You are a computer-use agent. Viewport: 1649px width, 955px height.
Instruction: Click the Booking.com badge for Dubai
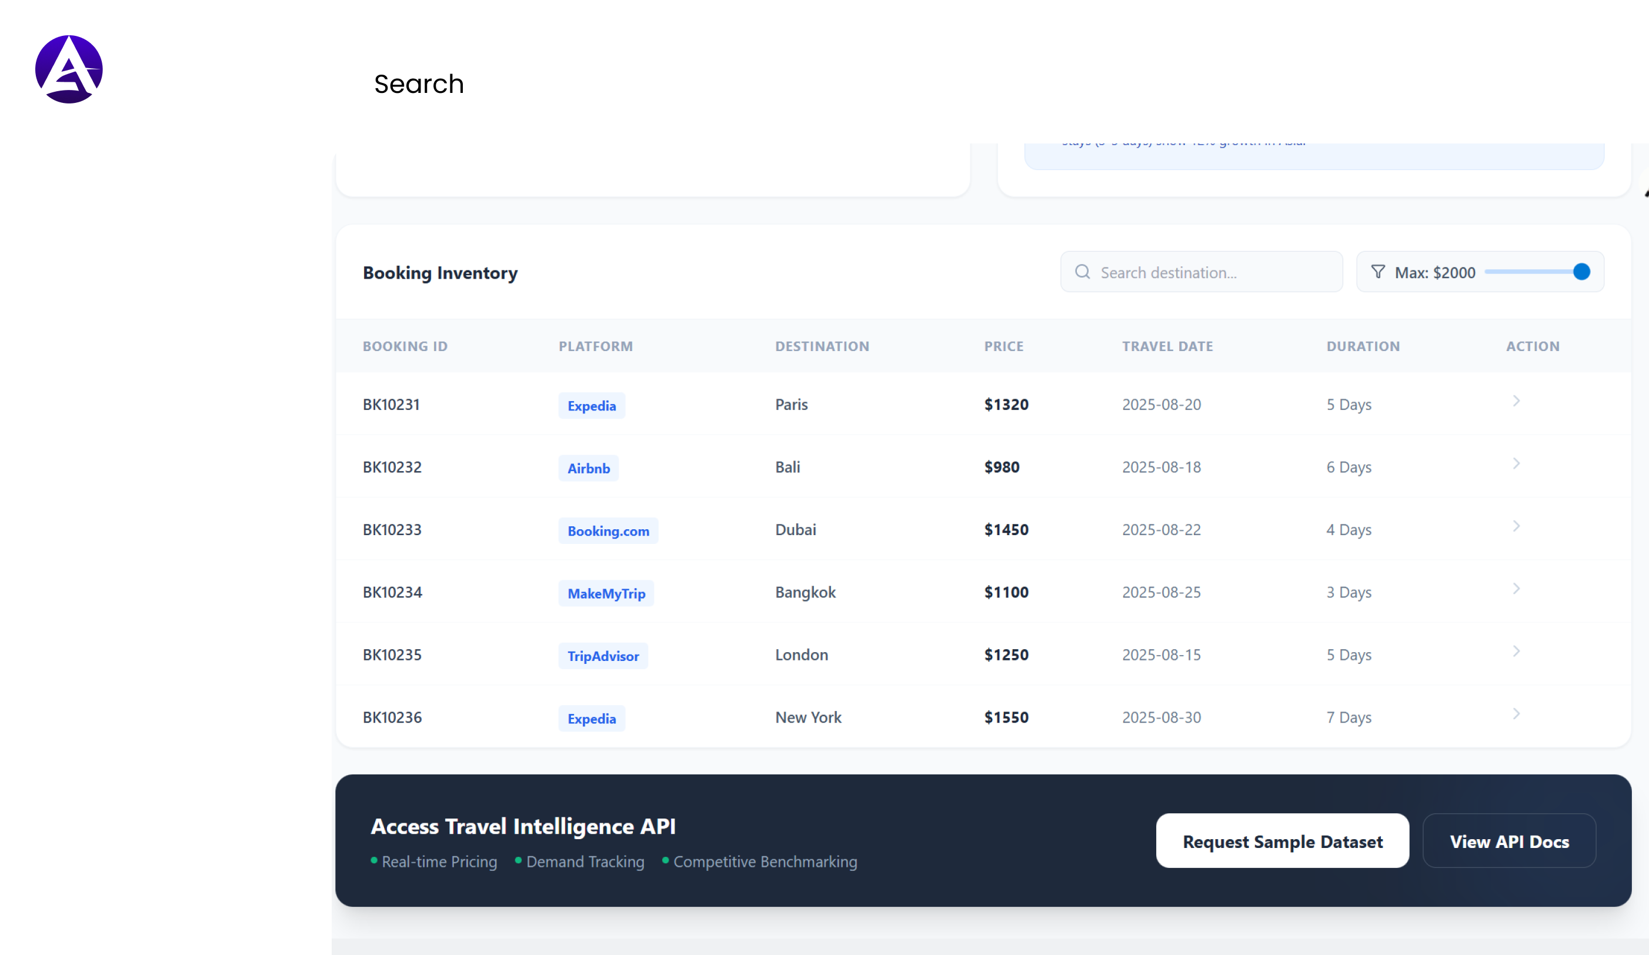(x=608, y=530)
